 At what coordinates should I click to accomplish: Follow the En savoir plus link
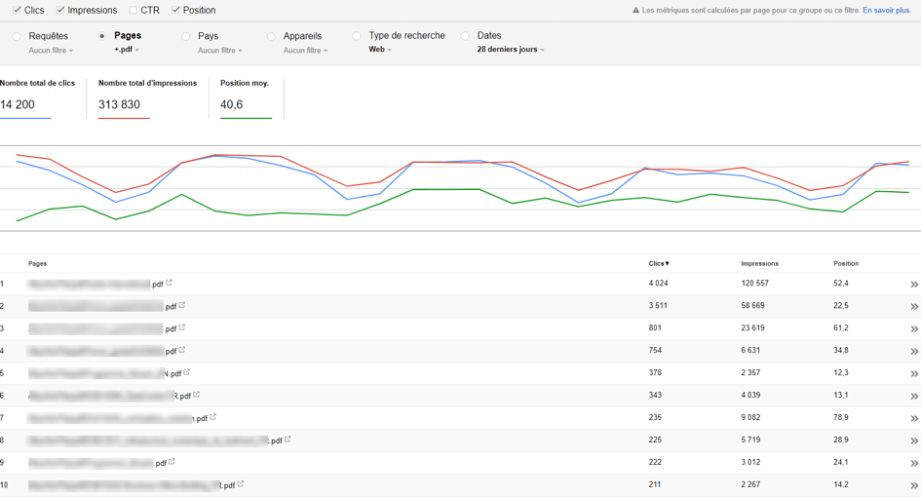(886, 11)
